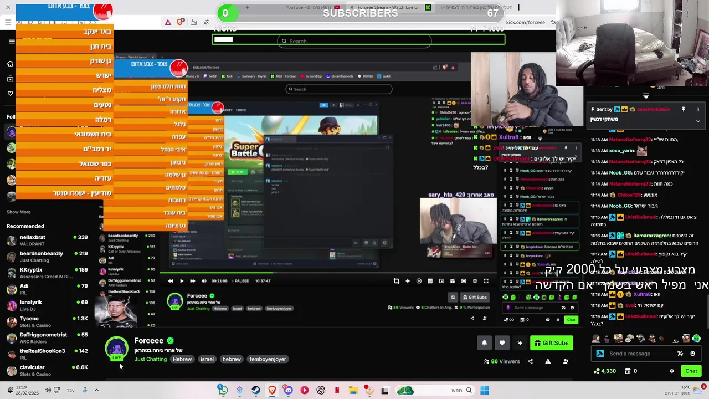The height and width of the screenshot is (399, 709).
Task: Open theRealShooKon3 recommended channel
Action: pyautogui.click(x=47, y=354)
